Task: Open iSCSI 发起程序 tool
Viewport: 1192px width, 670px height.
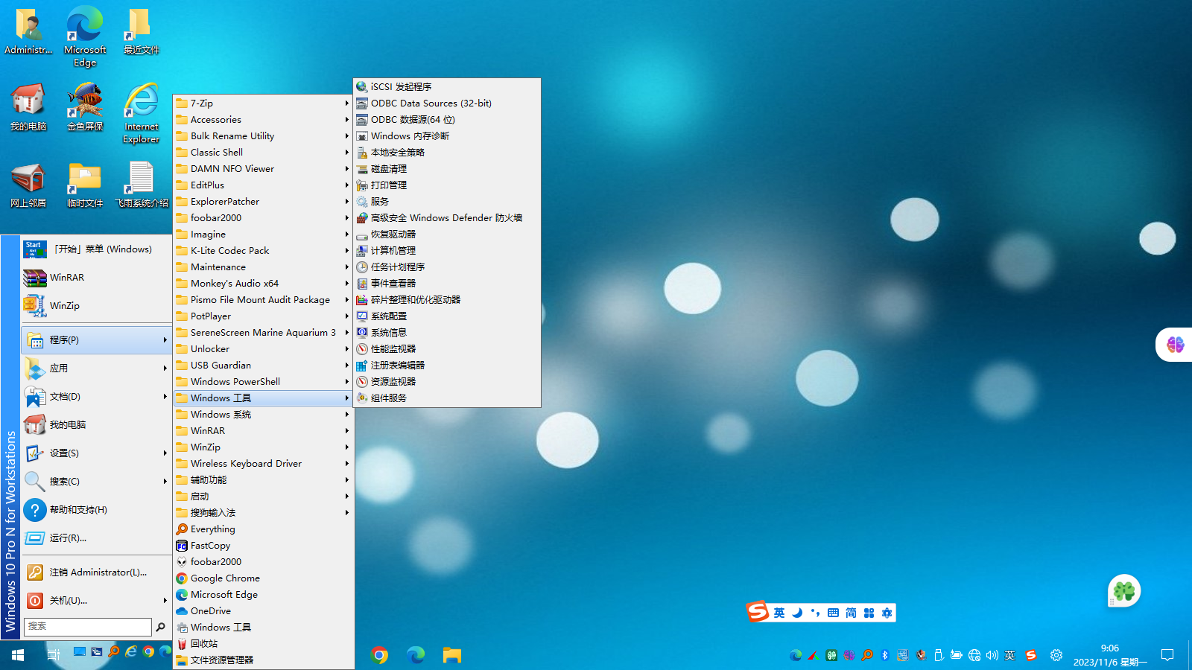Action: click(x=447, y=87)
